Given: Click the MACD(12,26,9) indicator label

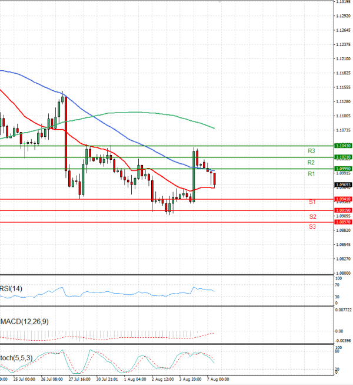Looking at the screenshot, I should tap(24, 321).
